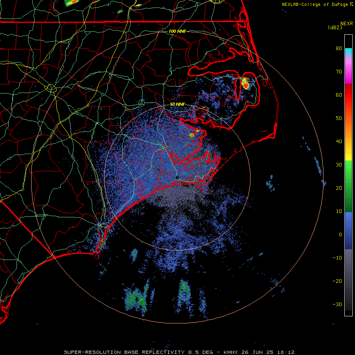Click the black radar site dot near the coast
355x355 pixels.
click(177, 177)
